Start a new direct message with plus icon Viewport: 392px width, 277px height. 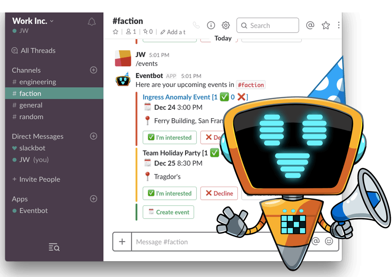coord(94,136)
